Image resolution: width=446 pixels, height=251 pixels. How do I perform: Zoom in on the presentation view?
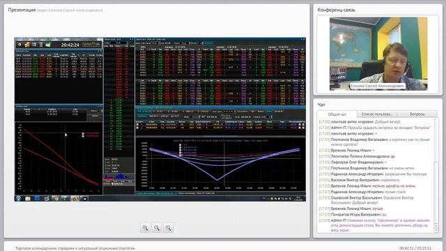click(145, 228)
